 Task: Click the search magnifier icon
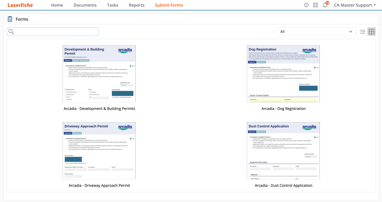(11, 32)
